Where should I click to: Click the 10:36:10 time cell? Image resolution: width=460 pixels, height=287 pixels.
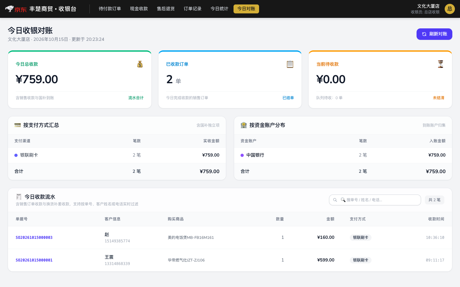click(x=435, y=238)
